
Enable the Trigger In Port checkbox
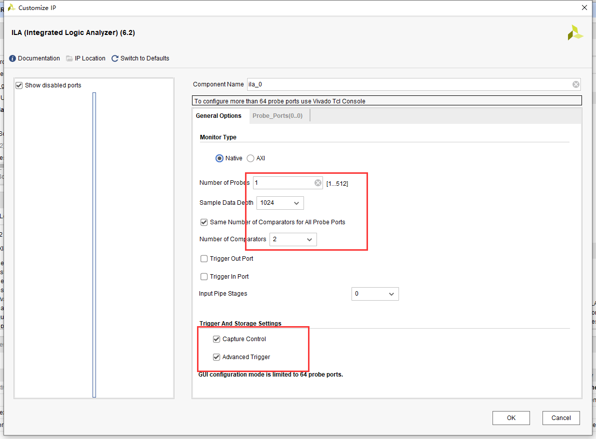click(204, 277)
